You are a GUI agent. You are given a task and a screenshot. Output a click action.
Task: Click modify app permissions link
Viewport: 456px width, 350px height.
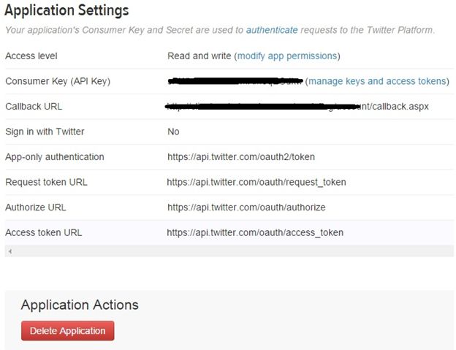tap(286, 56)
